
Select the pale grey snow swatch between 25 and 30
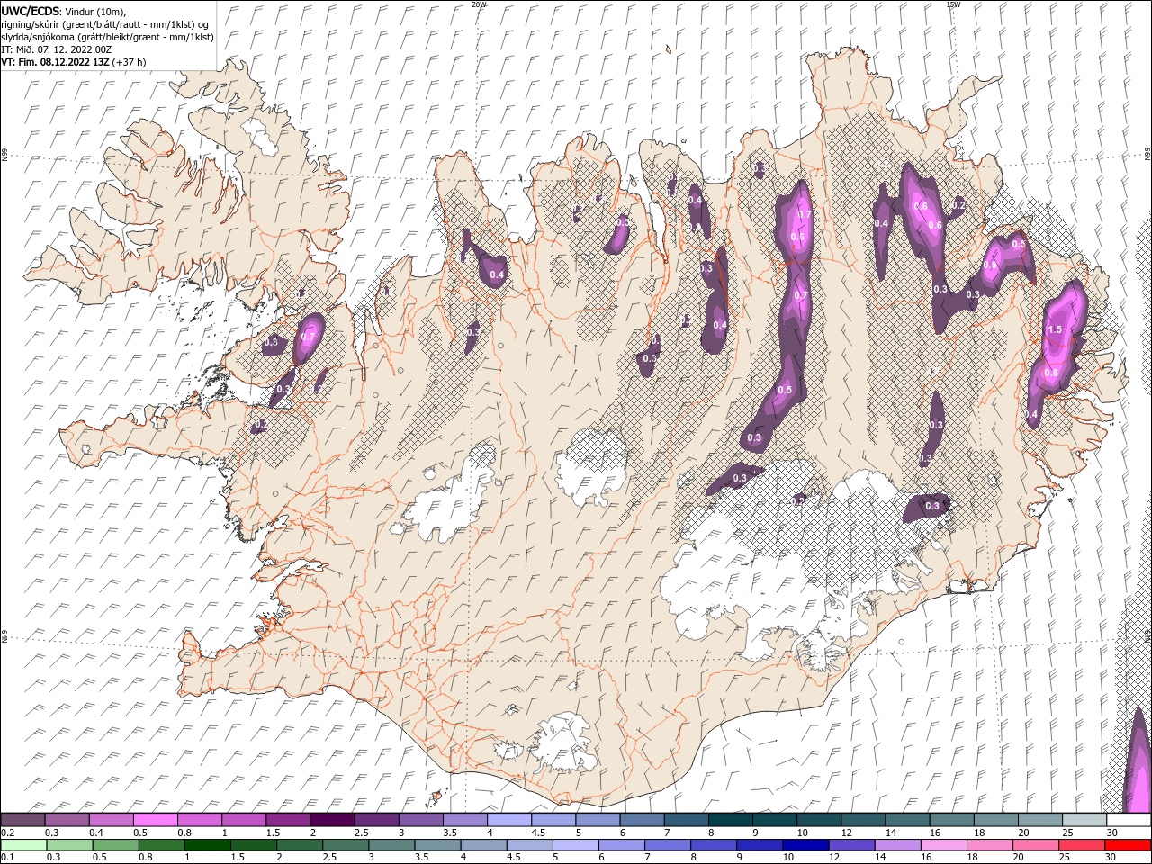point(1084,820)
